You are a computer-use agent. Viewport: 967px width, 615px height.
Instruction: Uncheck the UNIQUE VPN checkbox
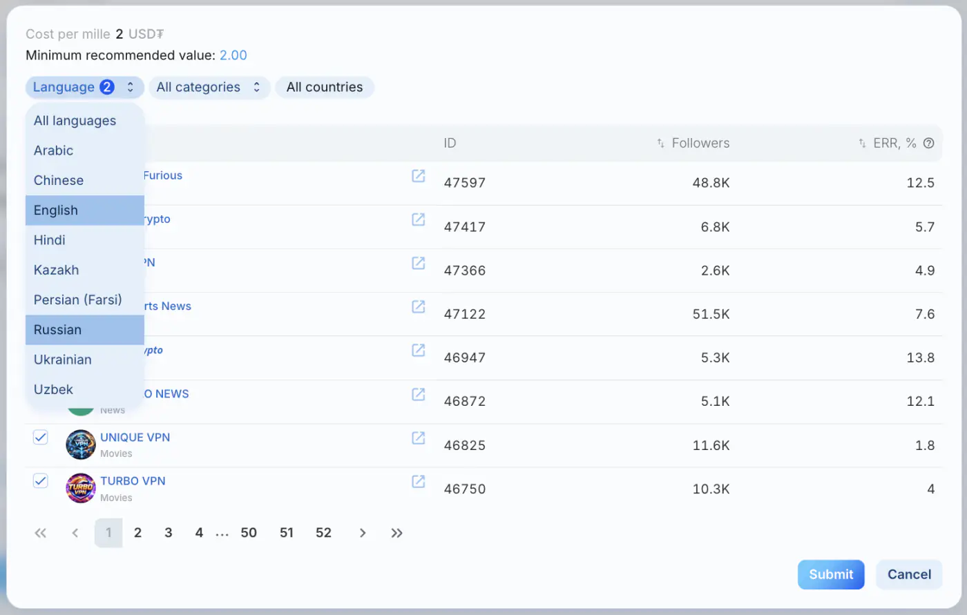click(41, 437)
